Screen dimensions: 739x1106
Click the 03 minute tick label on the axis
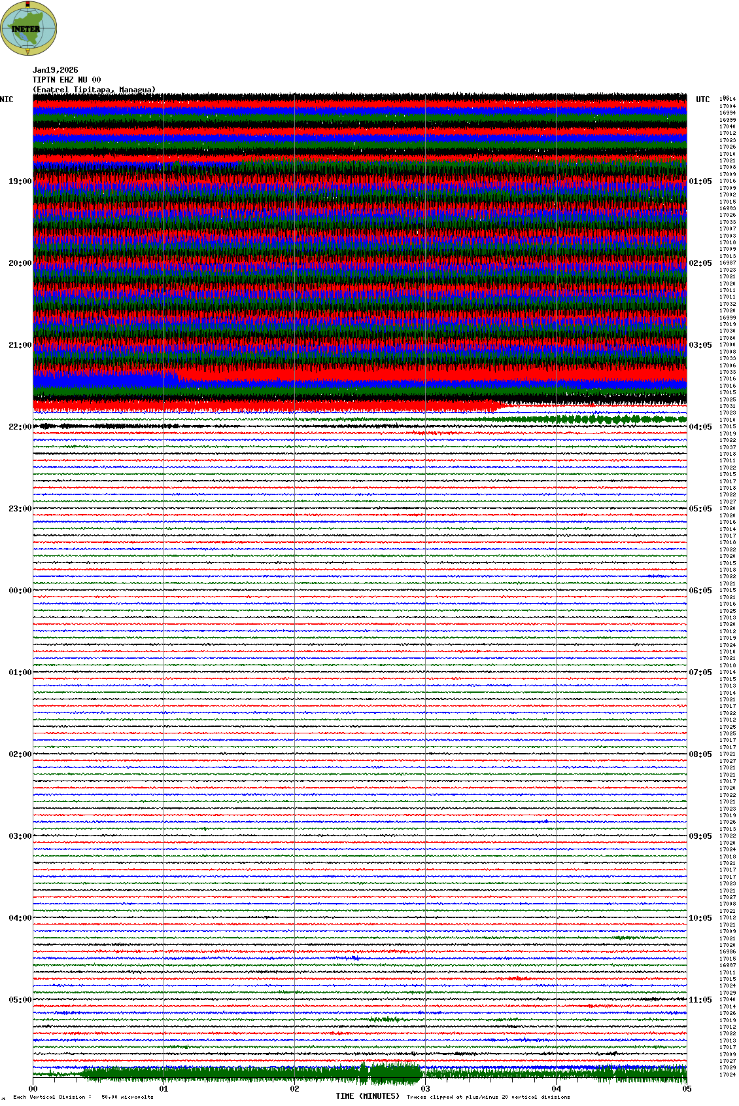[x=425, y=1089]
